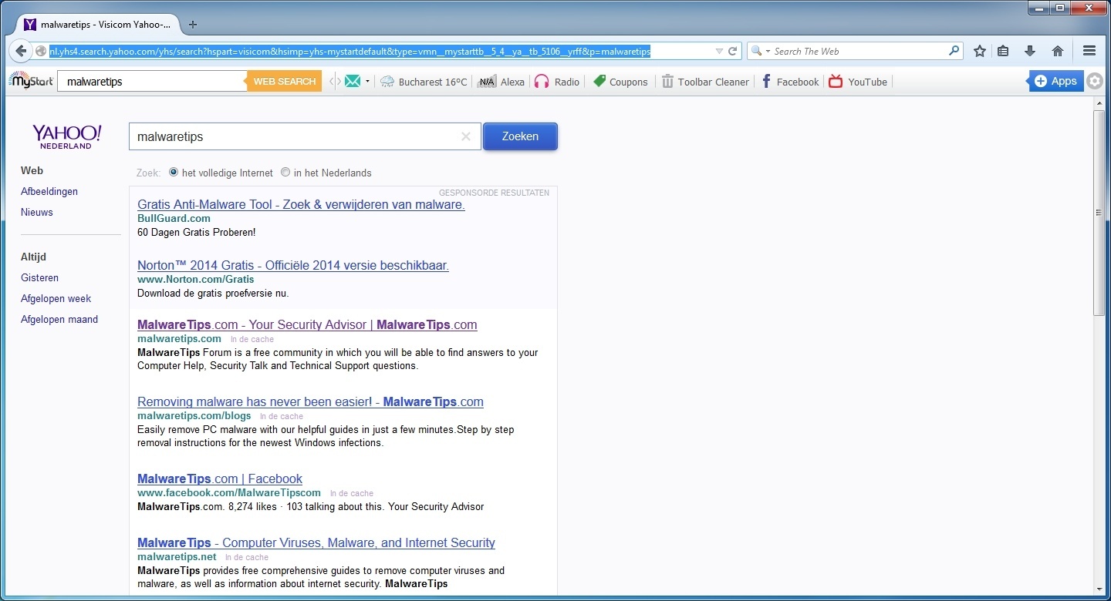Clear the Yahoo search box with X

(466, 136)
